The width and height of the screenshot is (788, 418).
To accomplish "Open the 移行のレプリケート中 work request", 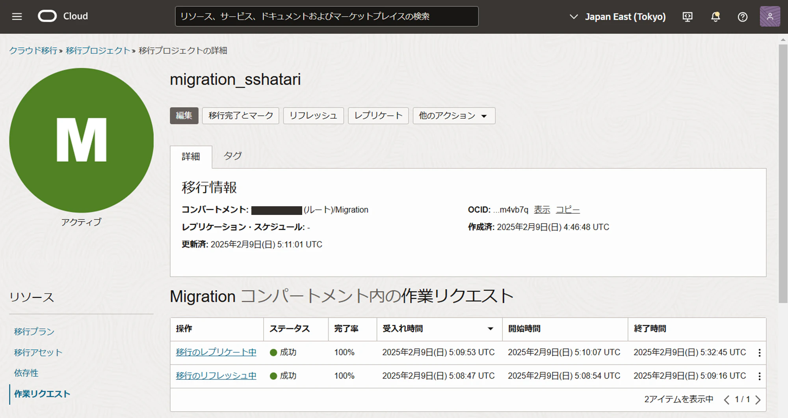I will click(x=216, y=352).
